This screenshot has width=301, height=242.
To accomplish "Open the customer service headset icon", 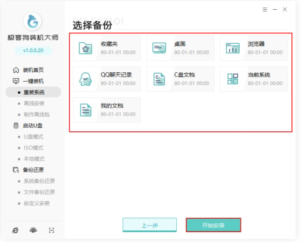I will 33,230.
